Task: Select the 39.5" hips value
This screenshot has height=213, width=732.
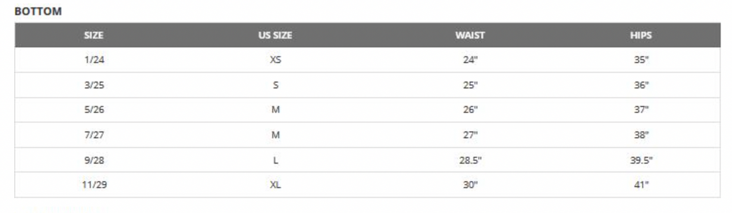Action: (641, 160)
